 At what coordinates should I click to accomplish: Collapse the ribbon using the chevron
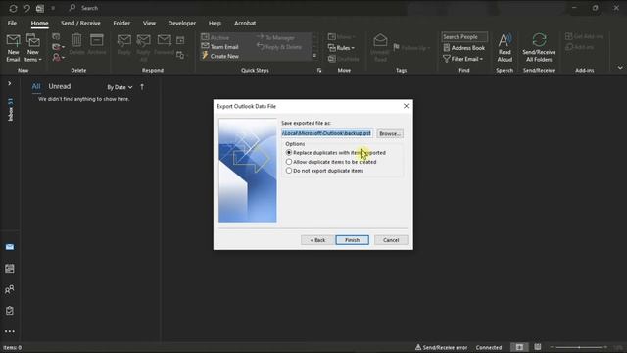tap(620, 68)
